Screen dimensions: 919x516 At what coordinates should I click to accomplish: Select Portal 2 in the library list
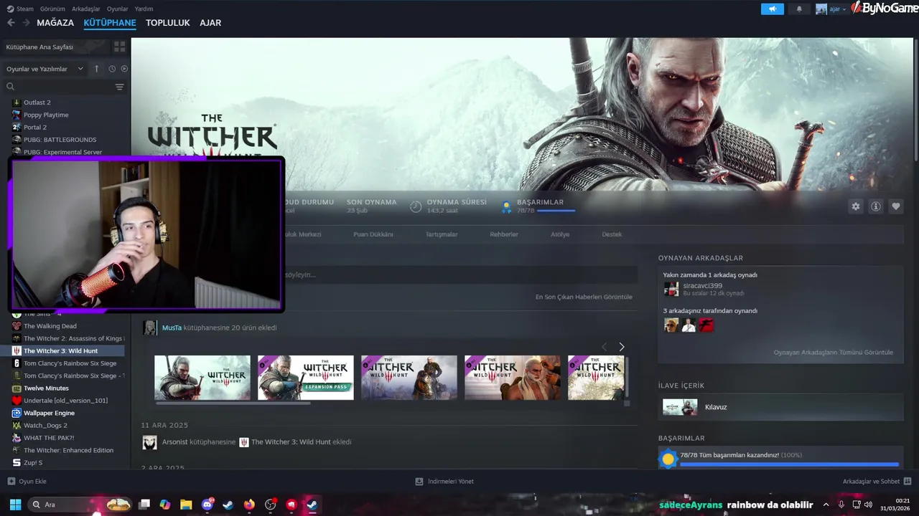pos(34,128)
